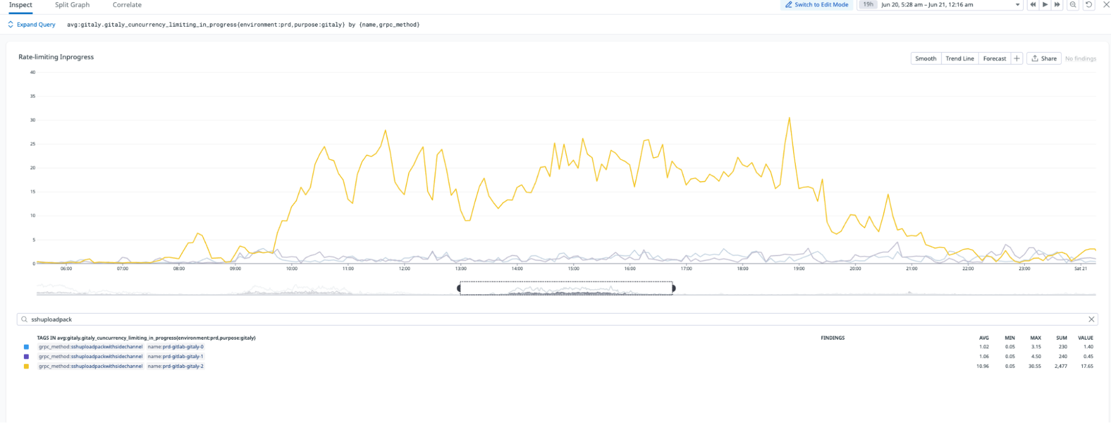The width and height of the screenshot is (1111, 423).
Task: Switch to the Split Graph tab
Action: tap(72, 5)
